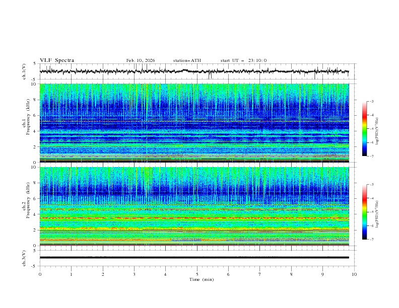The height and width of the screenshot is (308, 399).
Task: Click the ch.1 frequency tick label "6"
Action: 35,116
